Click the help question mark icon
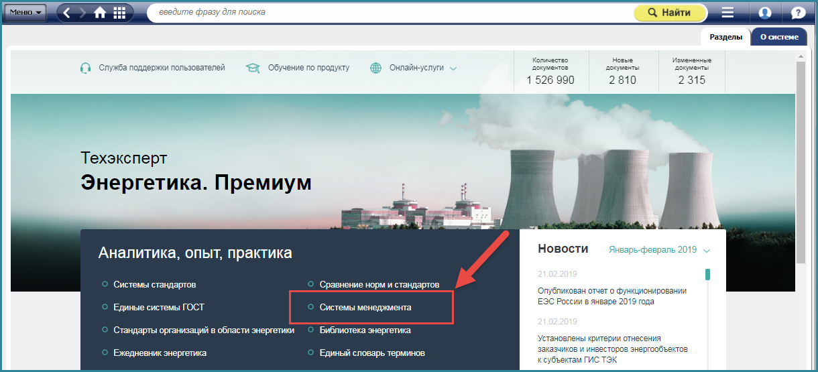 (x=798, y=12)
